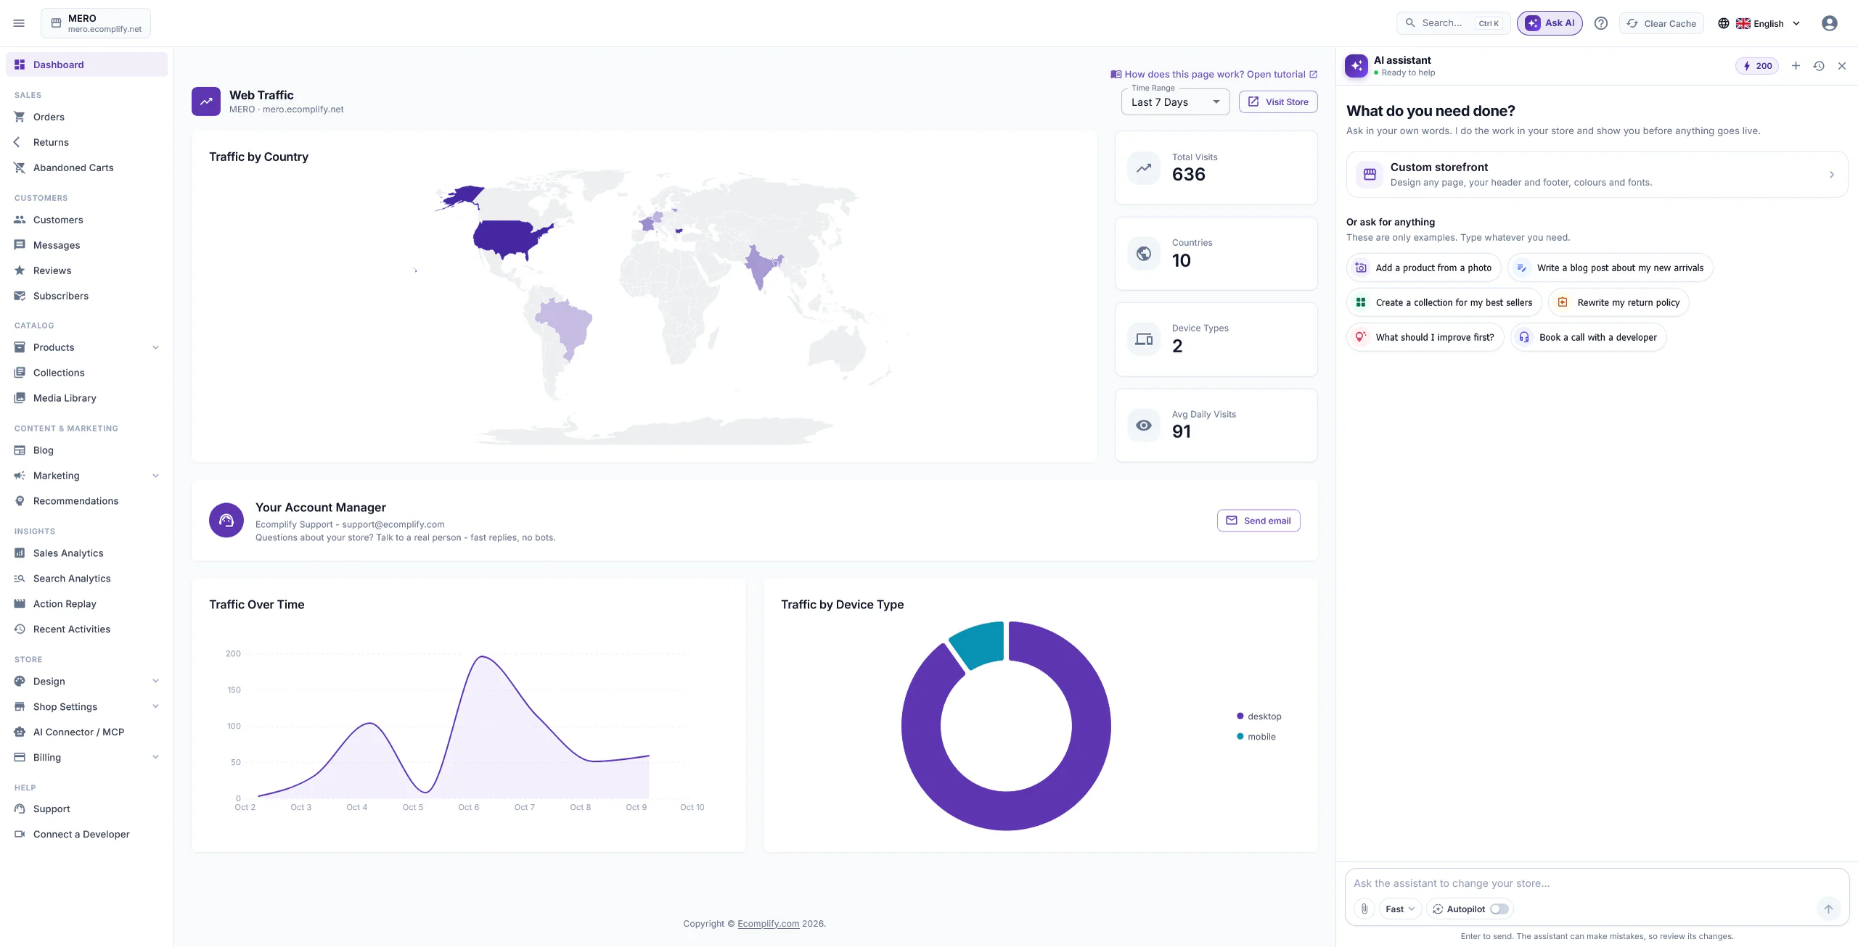Open AI assistant chat history icon
Screen dimensions: 1858x947
[x=1818, y=66]
